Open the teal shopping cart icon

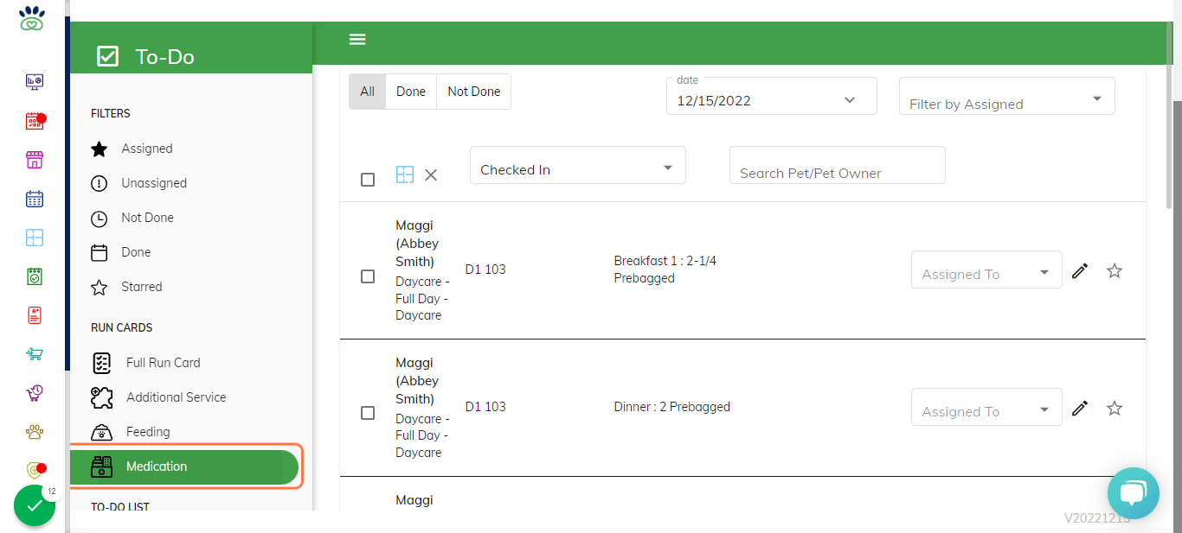pyautogui.click(x=34, y=354)
